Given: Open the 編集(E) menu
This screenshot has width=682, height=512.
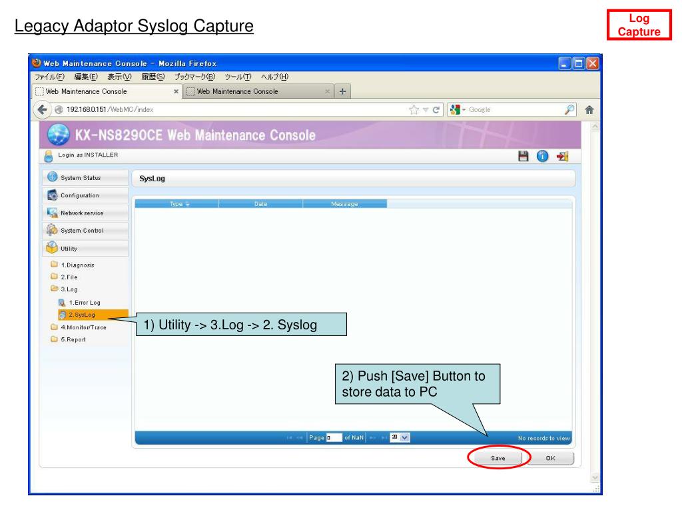Looking at the screenshot, I should pos(86,77).
